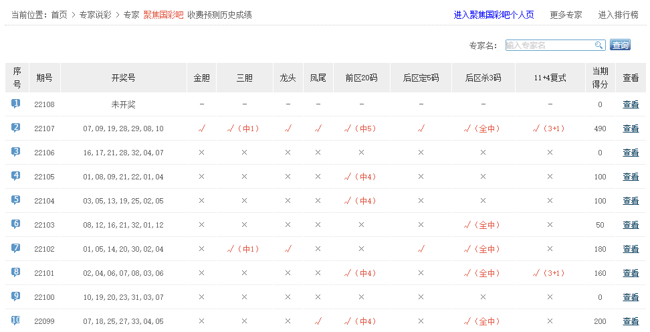The width and height of the screenshot is (650, 332).
Task: View details for issue 22103
Action: pos(631,225)
